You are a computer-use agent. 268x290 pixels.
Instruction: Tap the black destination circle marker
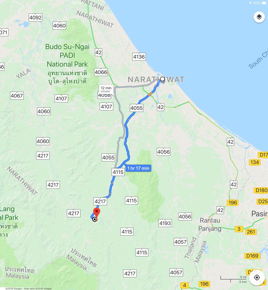(94, 219)
